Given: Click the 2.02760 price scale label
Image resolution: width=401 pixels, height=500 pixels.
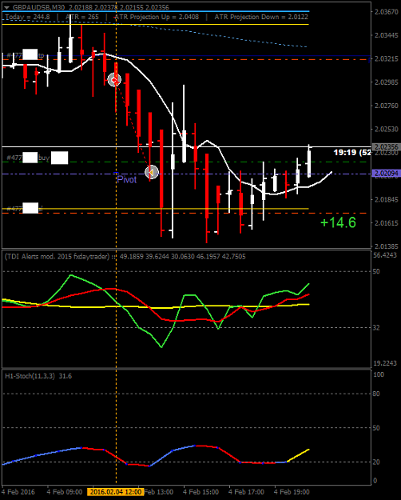Looking at the screenshot, I should pos(387,106).
